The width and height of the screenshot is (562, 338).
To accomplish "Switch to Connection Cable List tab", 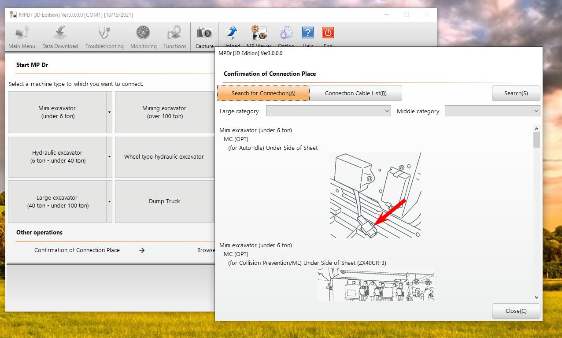I will click(x=355, y=93).
